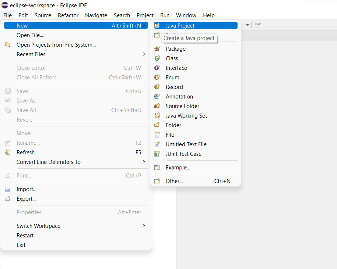The height and width of the screenshot is (269, 337).
Task: Click the Eclipse logo in the title bar
Action: (4, 5)
